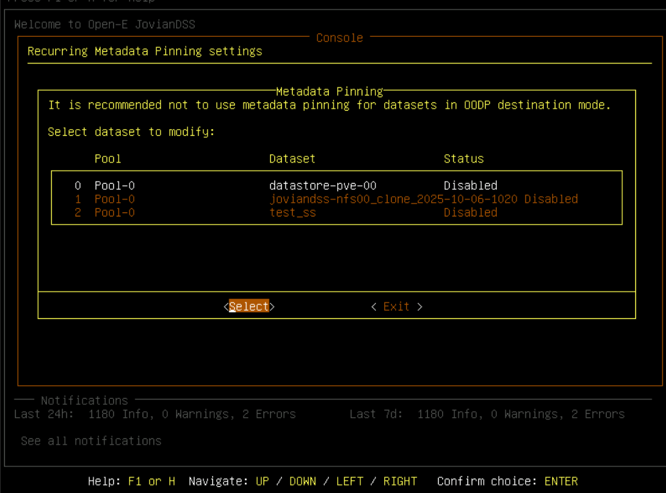The height and width of the screenshot is (493, 666).
Task: Pick the joviandss-nfs00_clone_2025-10-06-1020 dataset
Action: tap(393, 199)
